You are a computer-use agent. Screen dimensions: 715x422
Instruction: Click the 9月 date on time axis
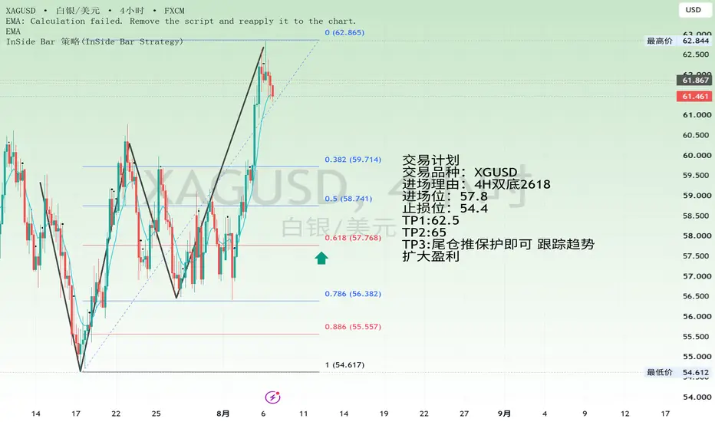(504, 414)
